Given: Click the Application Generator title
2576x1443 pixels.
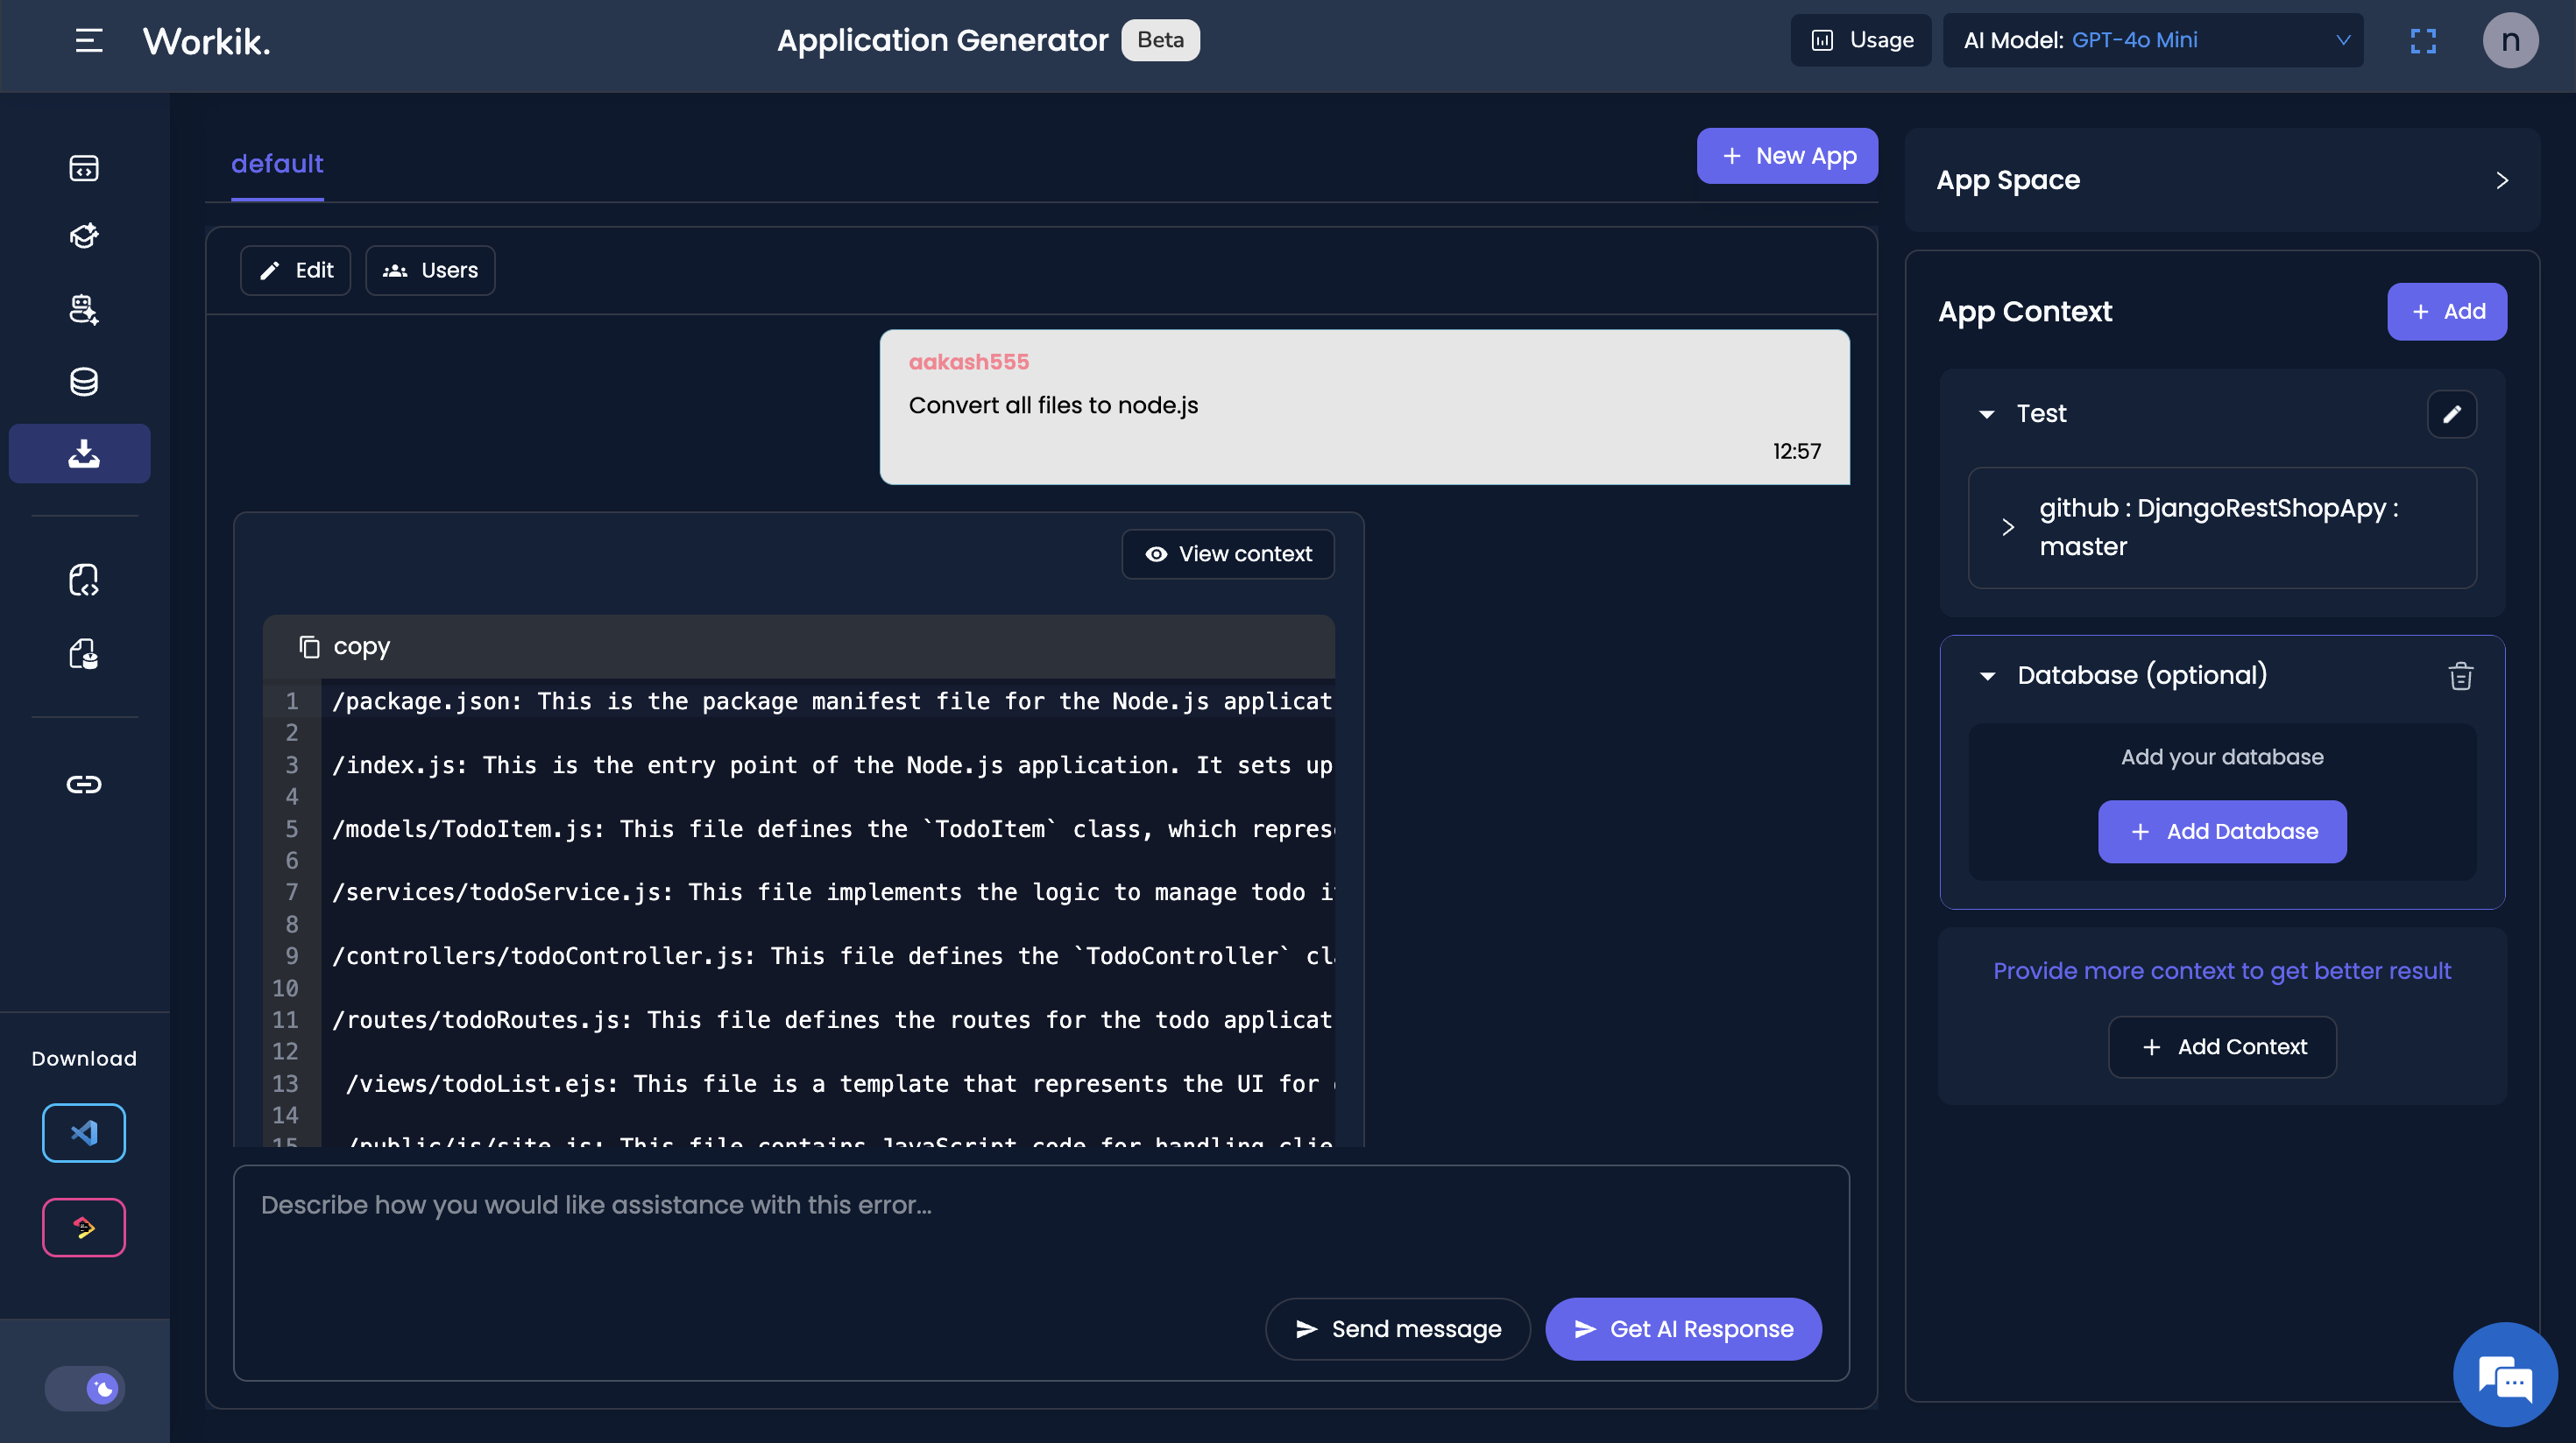Looking at the screenshot, I should click(942, 40).
